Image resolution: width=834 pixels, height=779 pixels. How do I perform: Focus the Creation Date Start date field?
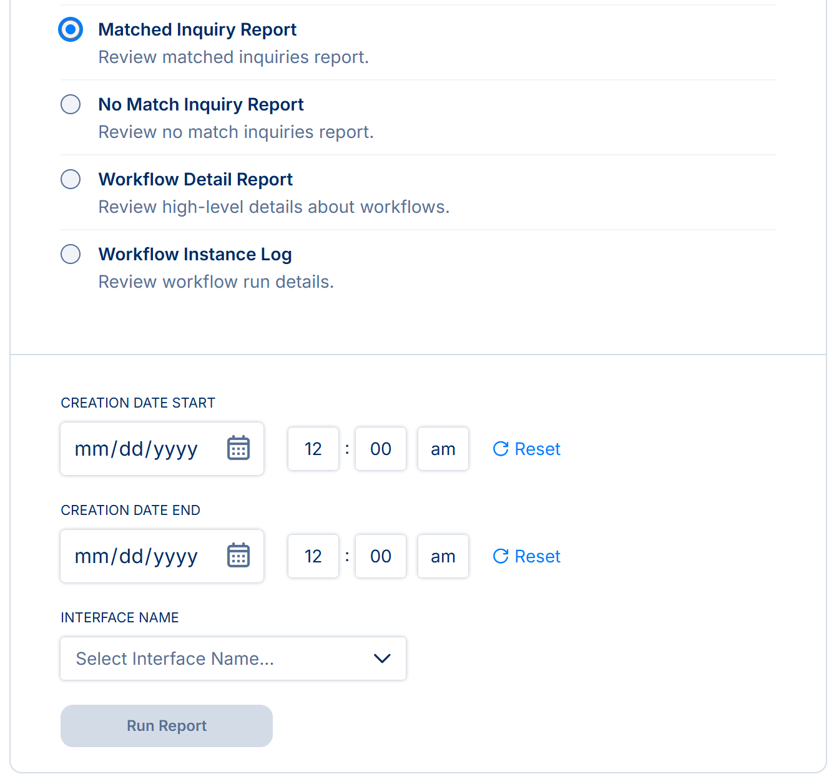click(x=136, y=449)
